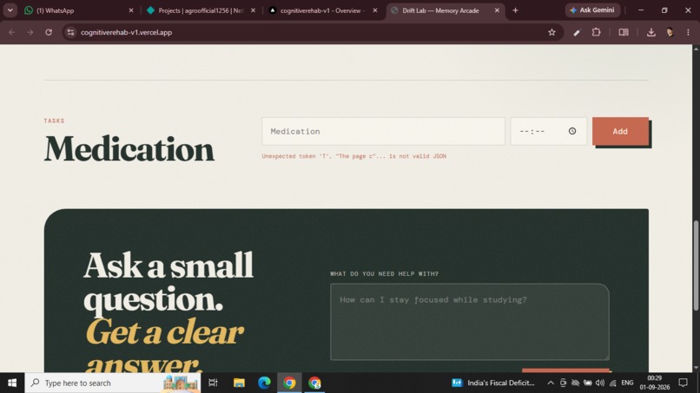Viewport: 700px width, 393px height.
Task: Close the cognitiverehab-v1 Overview tab
Action: [x=375, y=10]
